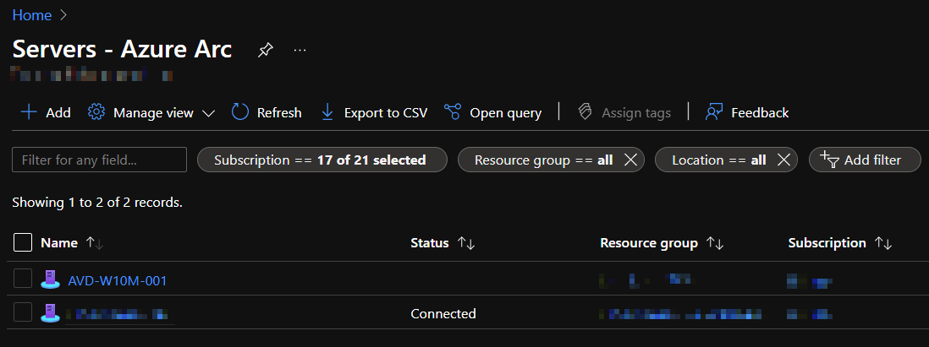The width and height of the screenshot is (929, 347).
Task: Click the Feedback person icon
Action: [x=714, y=111]
